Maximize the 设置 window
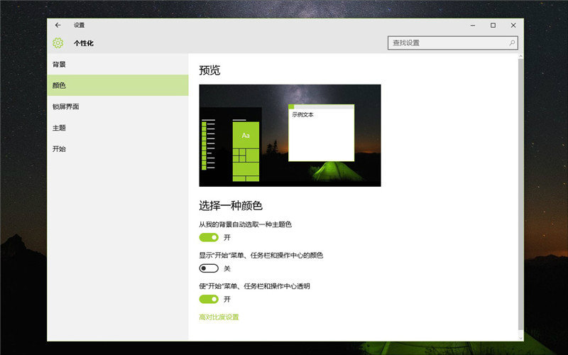Screen dimensions: 568x355 493,25
